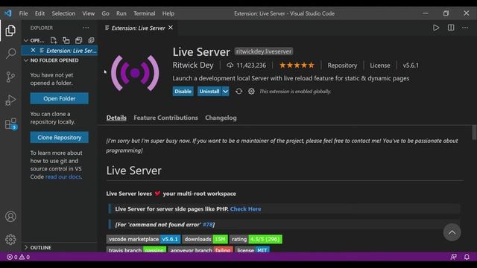
Task: Switch to the Feature Contributions tab
Action: [x=165, y=118]
